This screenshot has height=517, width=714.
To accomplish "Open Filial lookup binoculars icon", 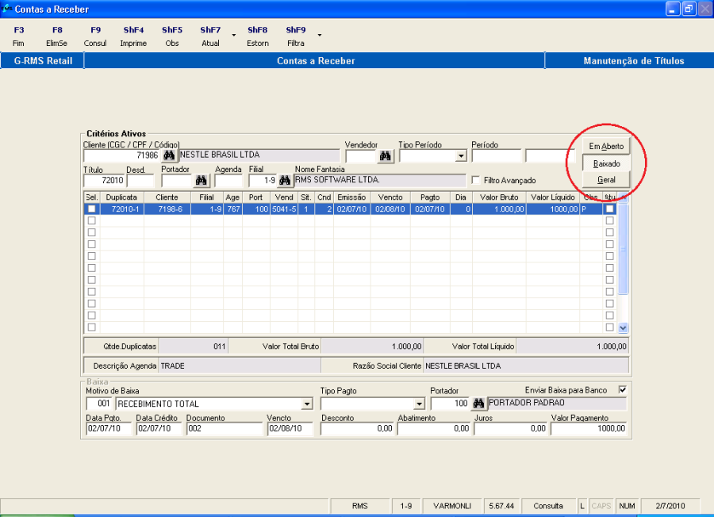I will (x=285, y=181).
